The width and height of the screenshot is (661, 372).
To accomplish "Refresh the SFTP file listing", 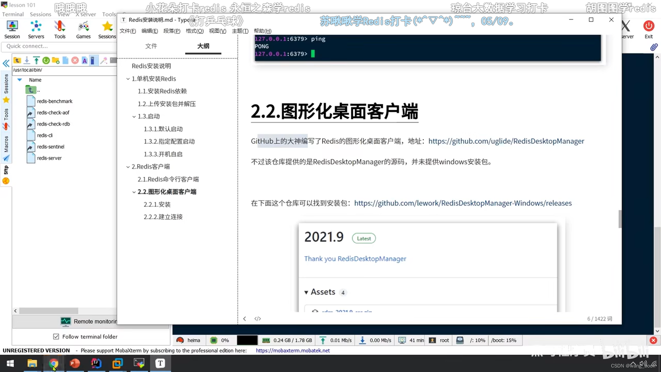I will pos(46,60).
